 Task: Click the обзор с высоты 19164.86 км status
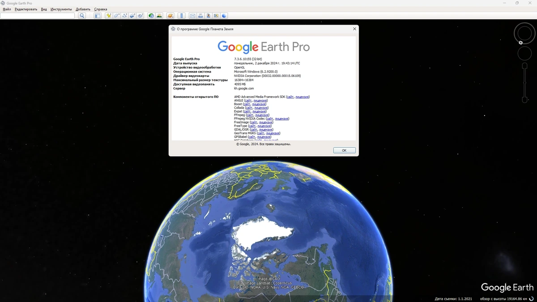[504, 298]
